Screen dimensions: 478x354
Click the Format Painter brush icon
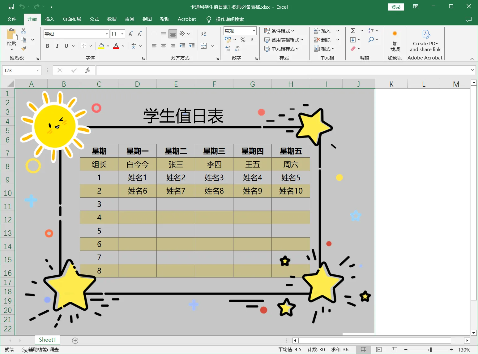[x=24, y=49]
